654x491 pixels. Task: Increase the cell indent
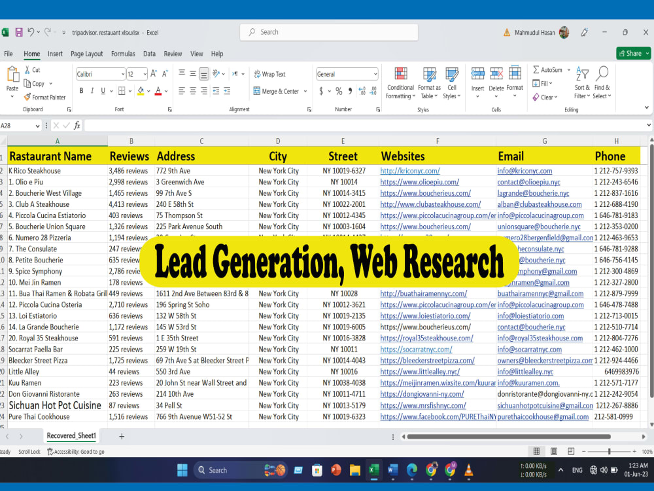click(x=227, y=90)
